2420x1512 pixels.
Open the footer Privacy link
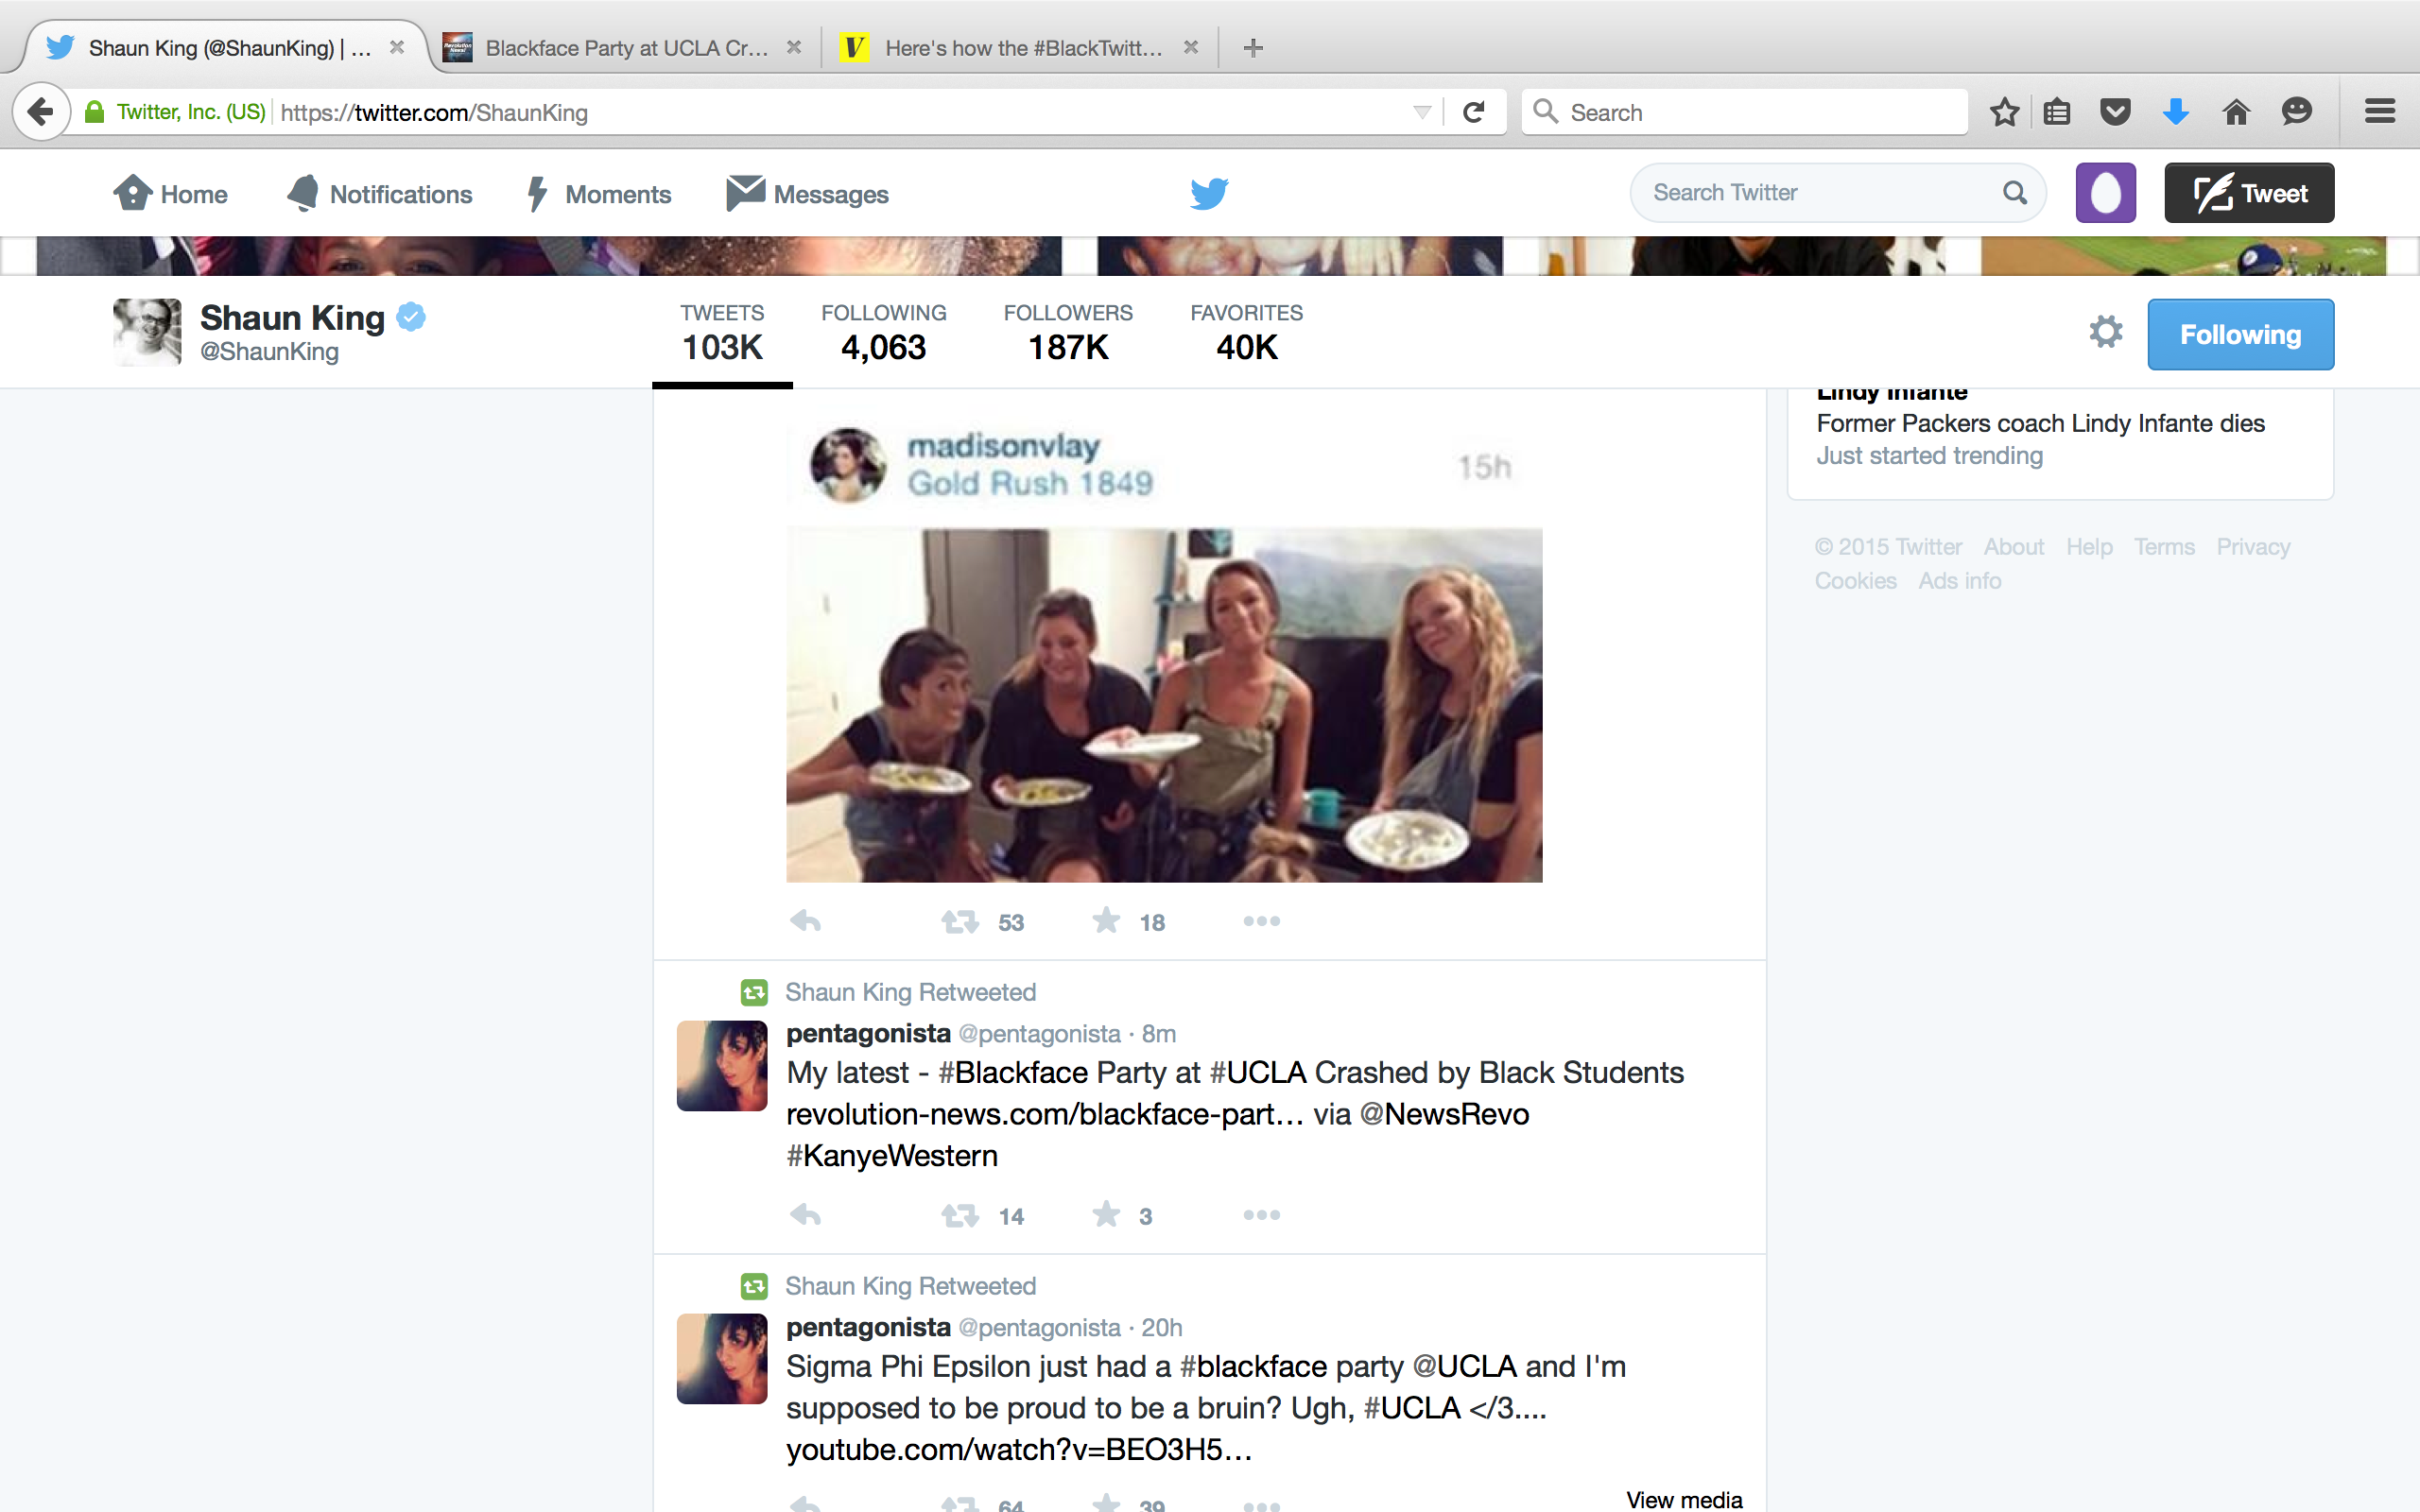point(2253,547)
